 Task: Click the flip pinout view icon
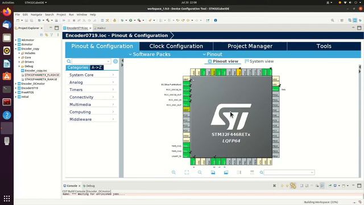pos(239,172)
